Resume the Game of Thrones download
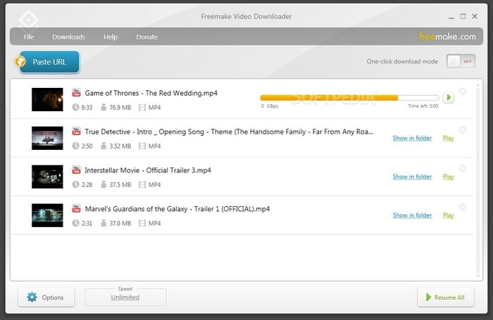The image size is (493, 320). pyautogui.click(x=449, y=98)
